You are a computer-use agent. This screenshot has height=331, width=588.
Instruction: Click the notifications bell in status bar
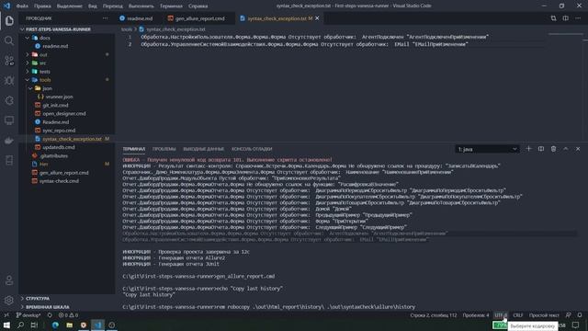[x=580, y=315]
